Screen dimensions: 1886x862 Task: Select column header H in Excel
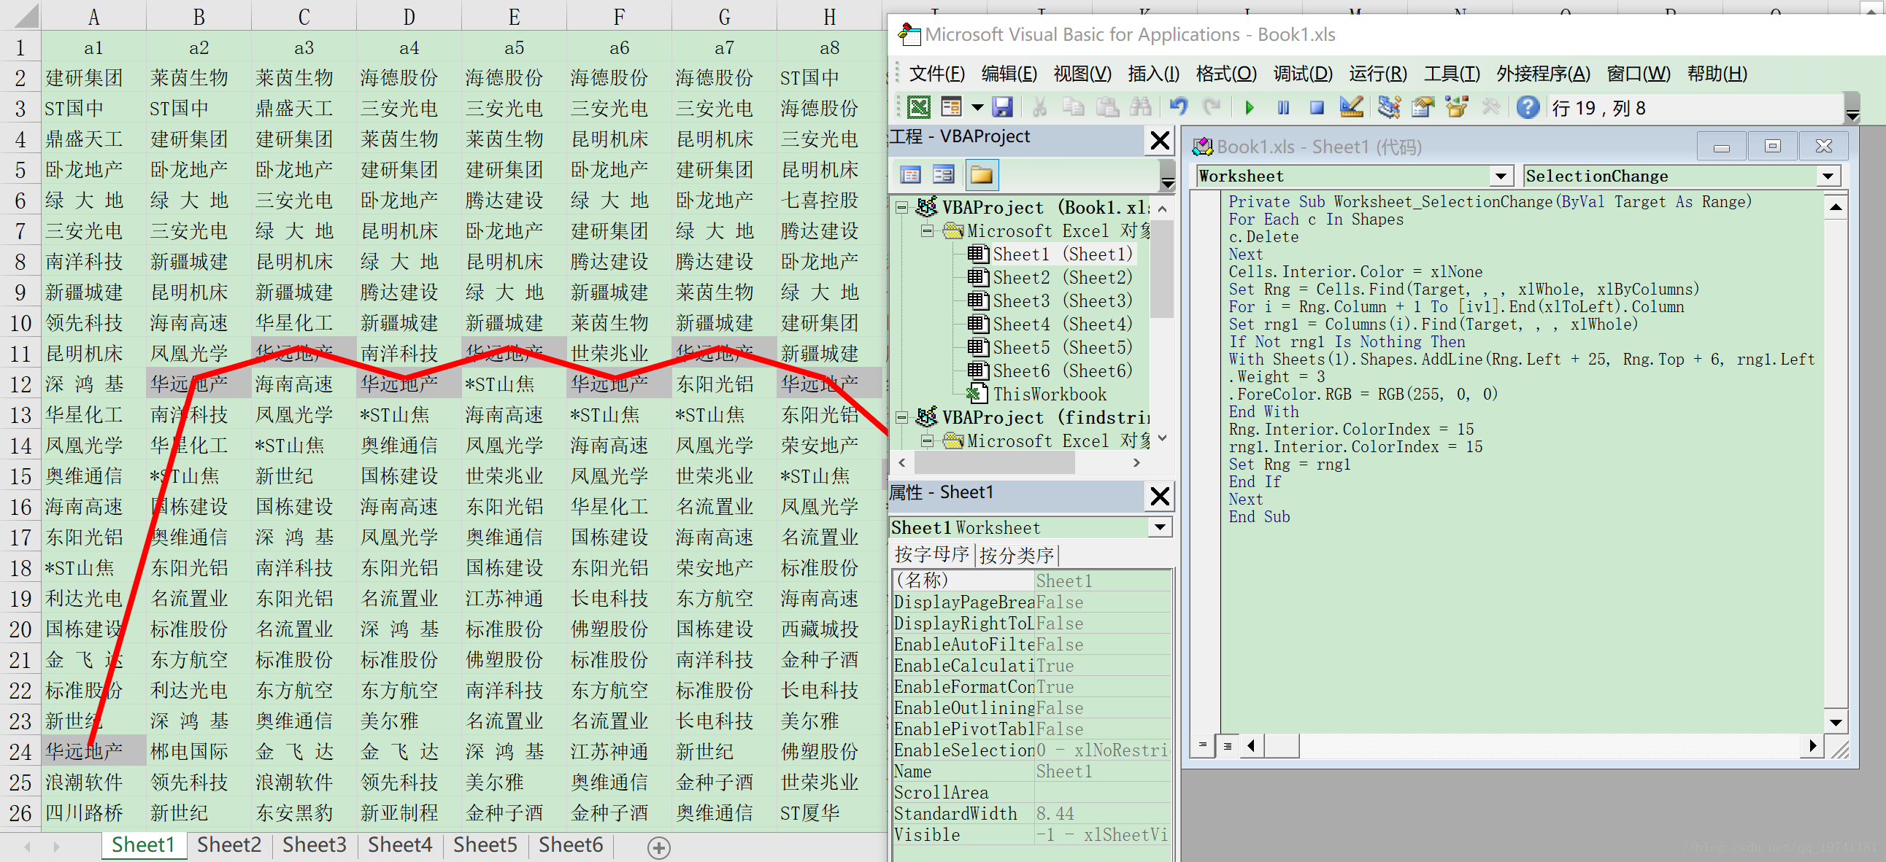(830, 16)
